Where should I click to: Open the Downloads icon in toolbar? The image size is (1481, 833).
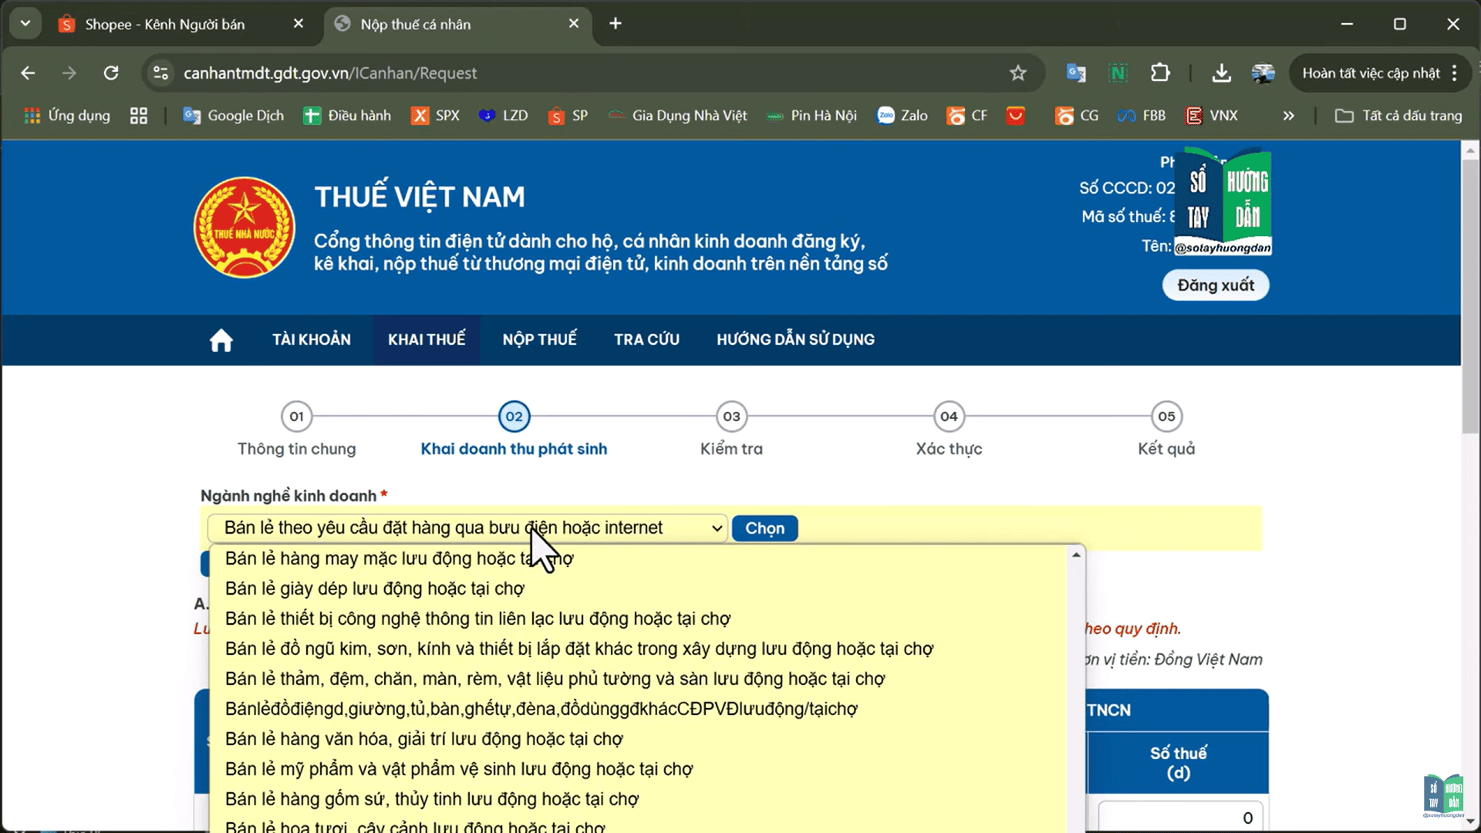[x=1221, y=73]
